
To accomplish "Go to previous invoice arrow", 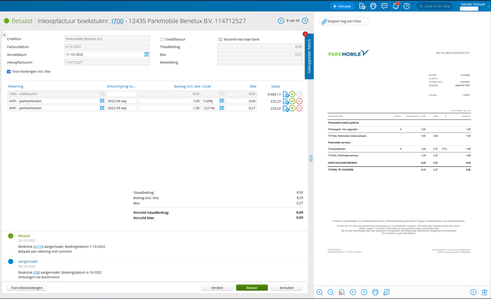I will [x=281, y=21].
